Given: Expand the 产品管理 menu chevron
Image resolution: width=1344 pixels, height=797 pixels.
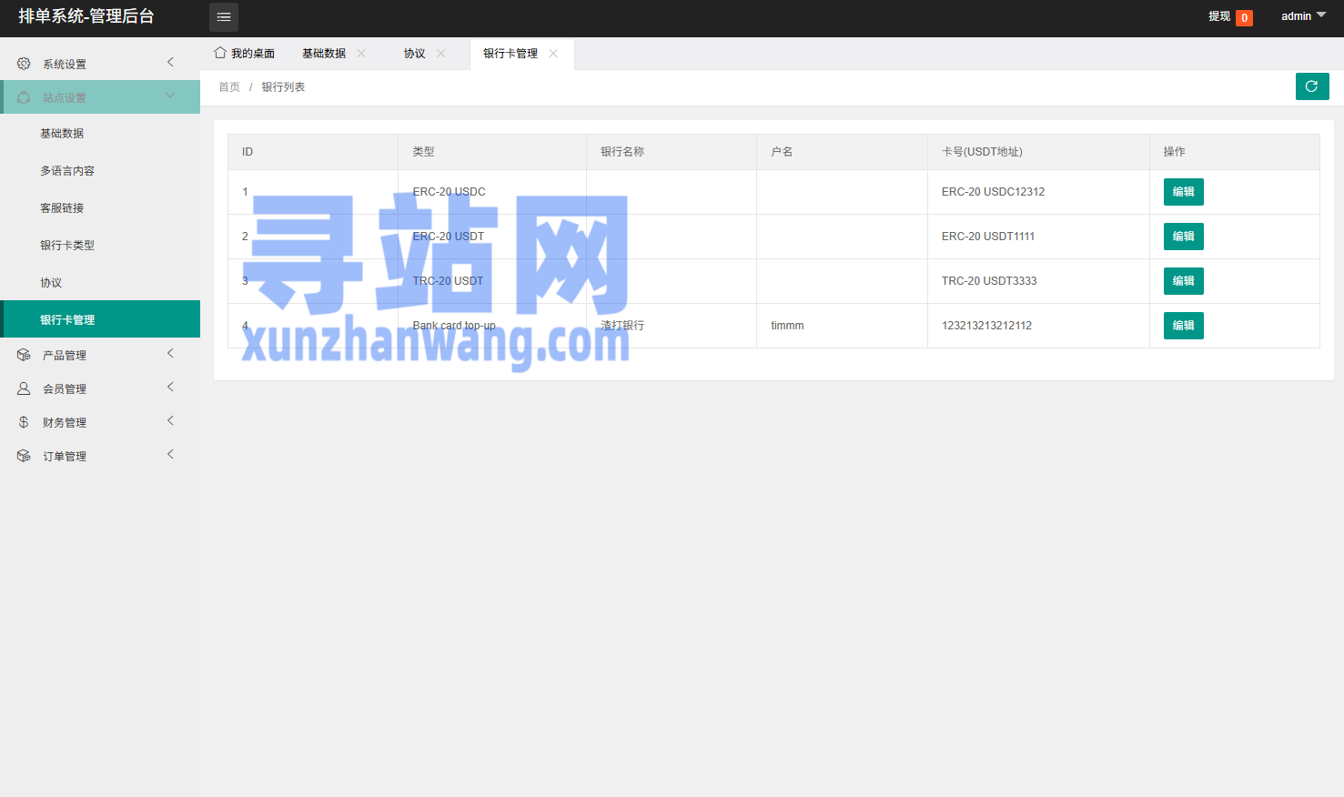Looking at the screenshot, I should (170, 354).
